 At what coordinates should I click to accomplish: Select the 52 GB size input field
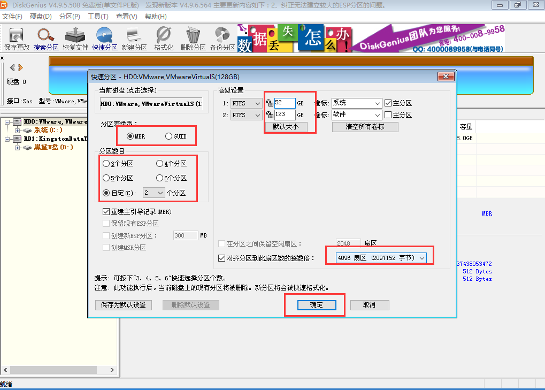click(284, 103)
